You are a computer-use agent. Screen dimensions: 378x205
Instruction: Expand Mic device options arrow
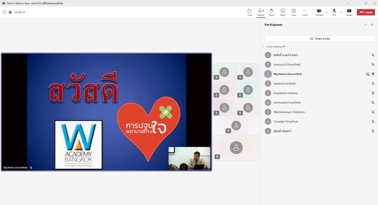pyautogui.click(x=341, y=12)
